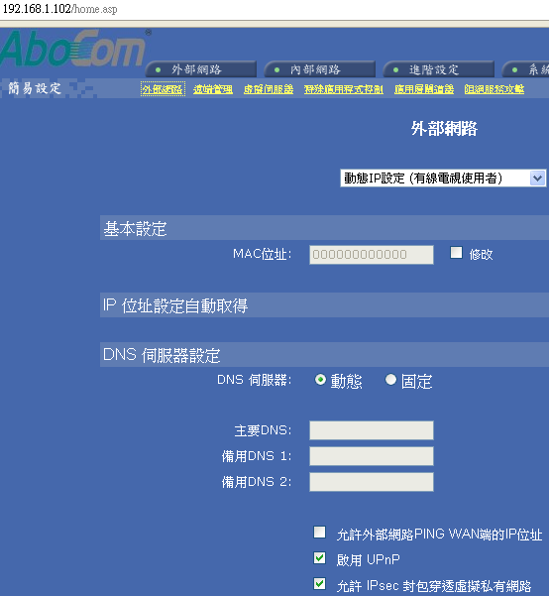The width and height of the screenshot is (549, 596).
Task: Select the 動態 DNS radio button
Action: click(x=320, y=380)
